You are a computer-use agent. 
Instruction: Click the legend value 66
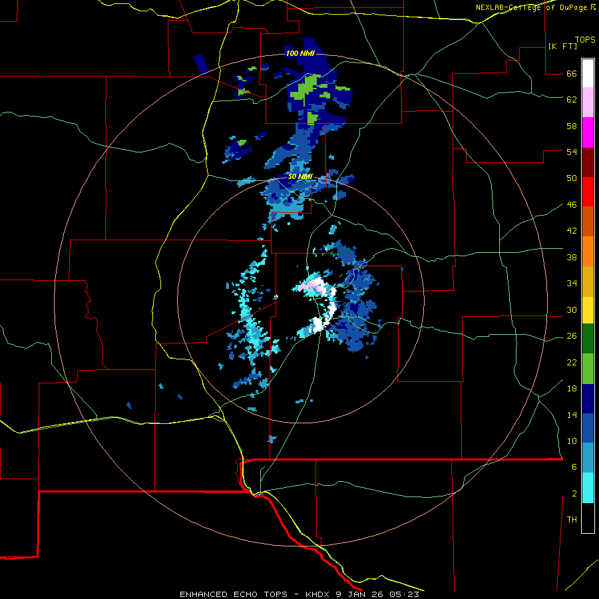coord(572,73)
